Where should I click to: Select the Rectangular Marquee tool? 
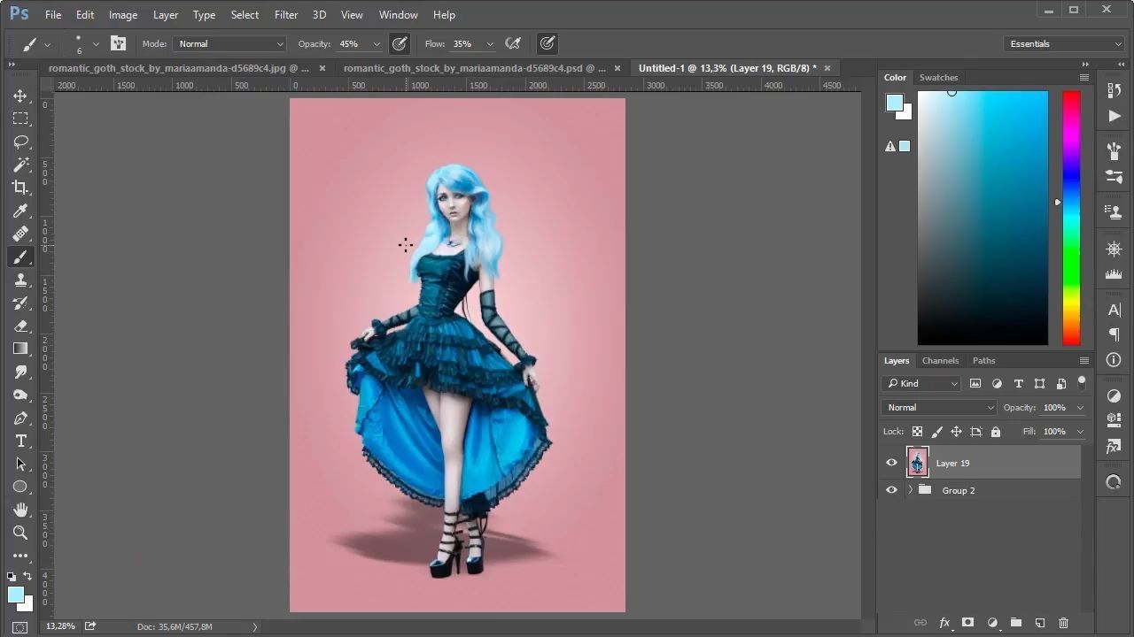[x=20, y=119]
